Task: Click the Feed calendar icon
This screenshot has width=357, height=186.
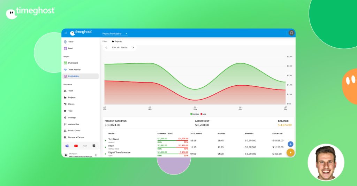Action: point(65,48)
